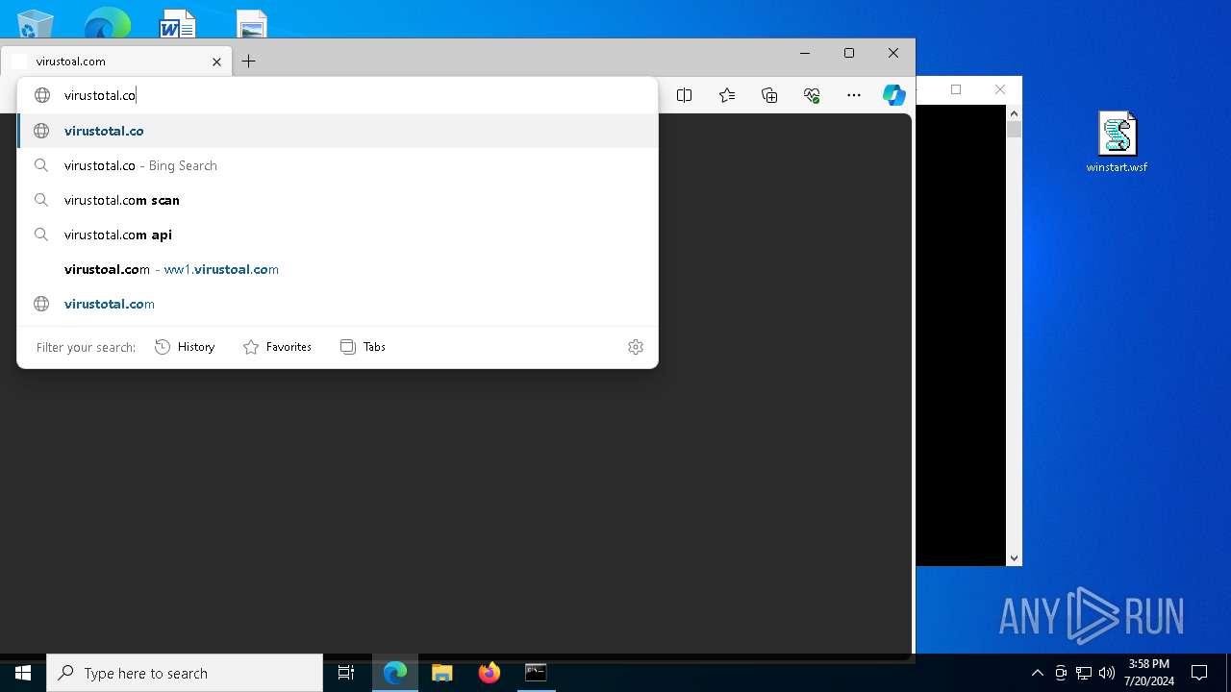Screen dimensions: 1231x692
Task: Open image file desktop icon
Action: [251, 23]
